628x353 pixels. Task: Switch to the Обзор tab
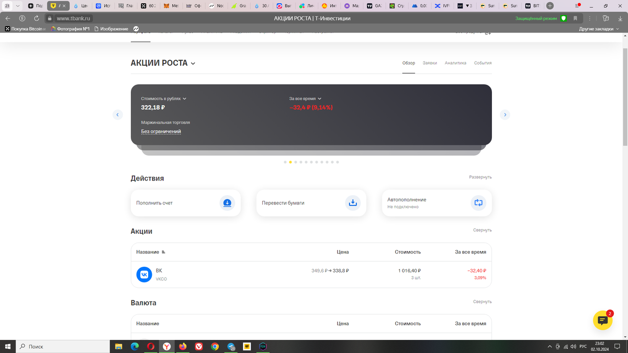(409, 63)
